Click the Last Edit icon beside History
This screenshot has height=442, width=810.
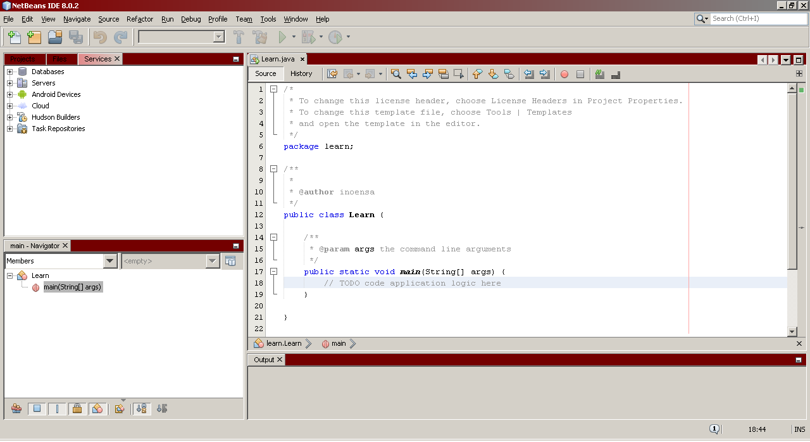tap(332, 74)
